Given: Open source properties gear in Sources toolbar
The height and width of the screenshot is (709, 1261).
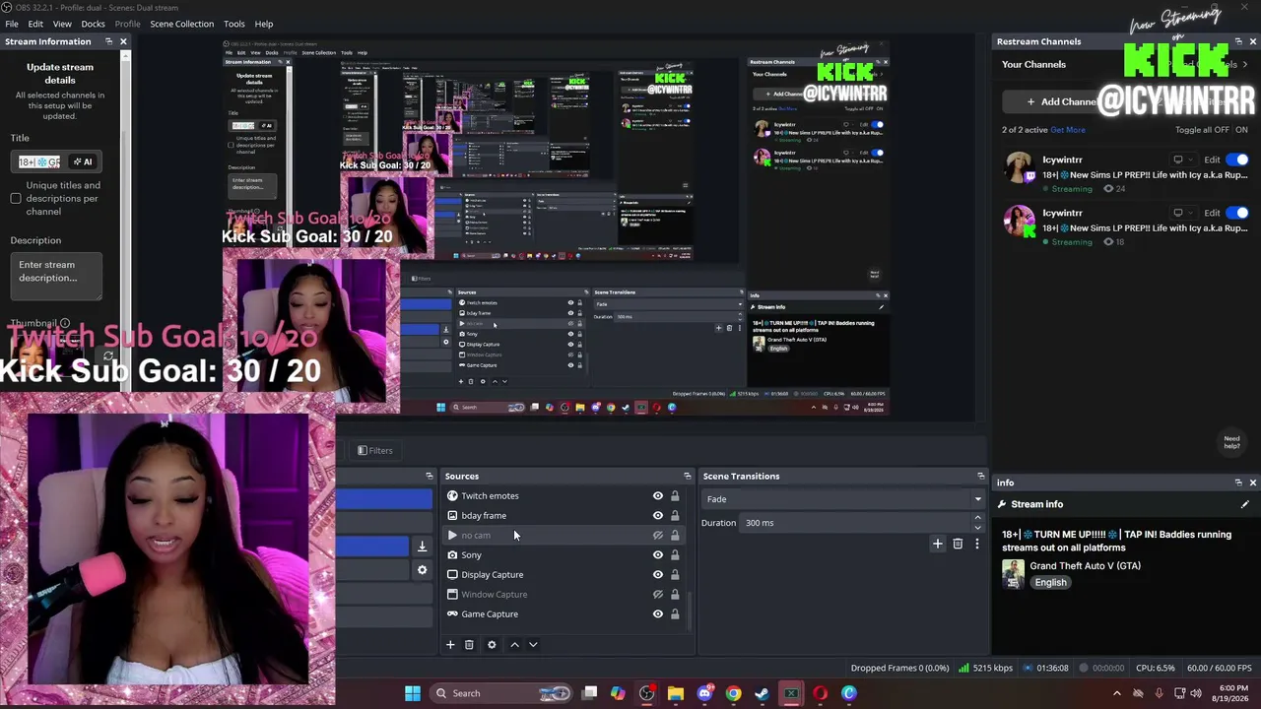Looking at the screenshot, I should click(492, 645).
